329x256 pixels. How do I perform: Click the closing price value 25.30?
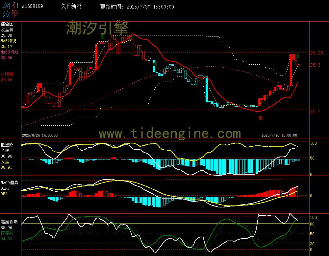click(x=6, y=35)
